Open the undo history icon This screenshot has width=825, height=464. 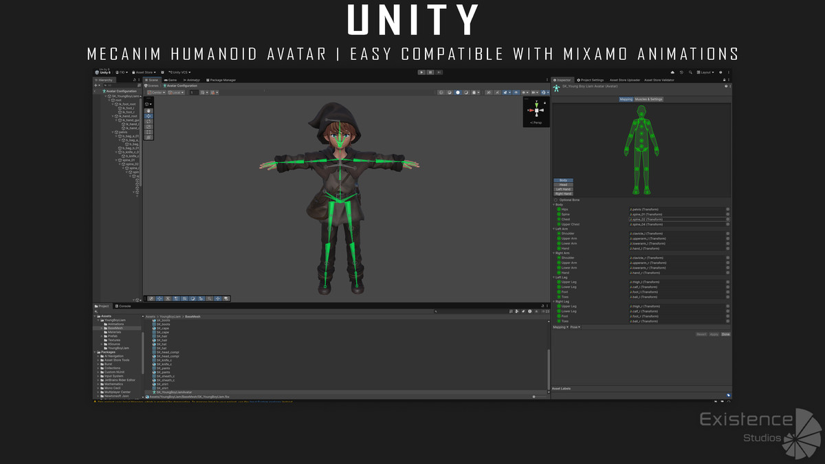(x=681, y=72)
